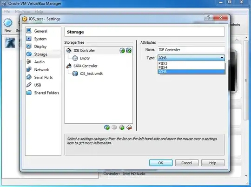Close the iOS_test Settings dialog
The height and width of the screenshot is (187, 251).
pyautogui.click(x=221, y=17)
